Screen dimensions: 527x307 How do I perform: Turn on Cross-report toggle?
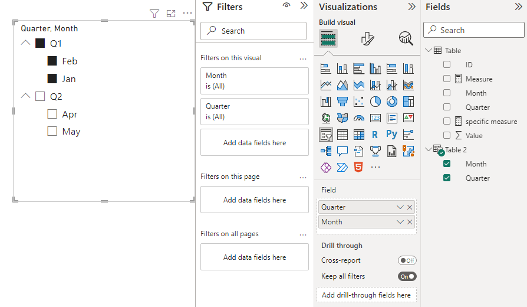click(x=407, y=260)
